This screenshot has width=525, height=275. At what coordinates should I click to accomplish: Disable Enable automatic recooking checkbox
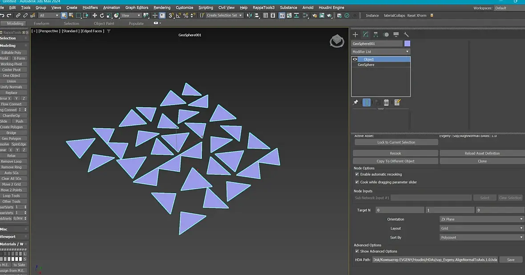point(357,174)
